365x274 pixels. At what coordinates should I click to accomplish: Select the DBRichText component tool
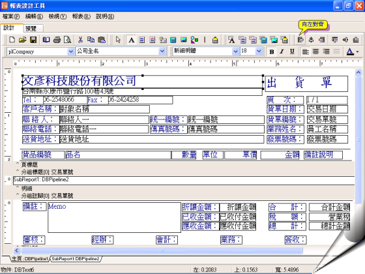click(253, 40)
